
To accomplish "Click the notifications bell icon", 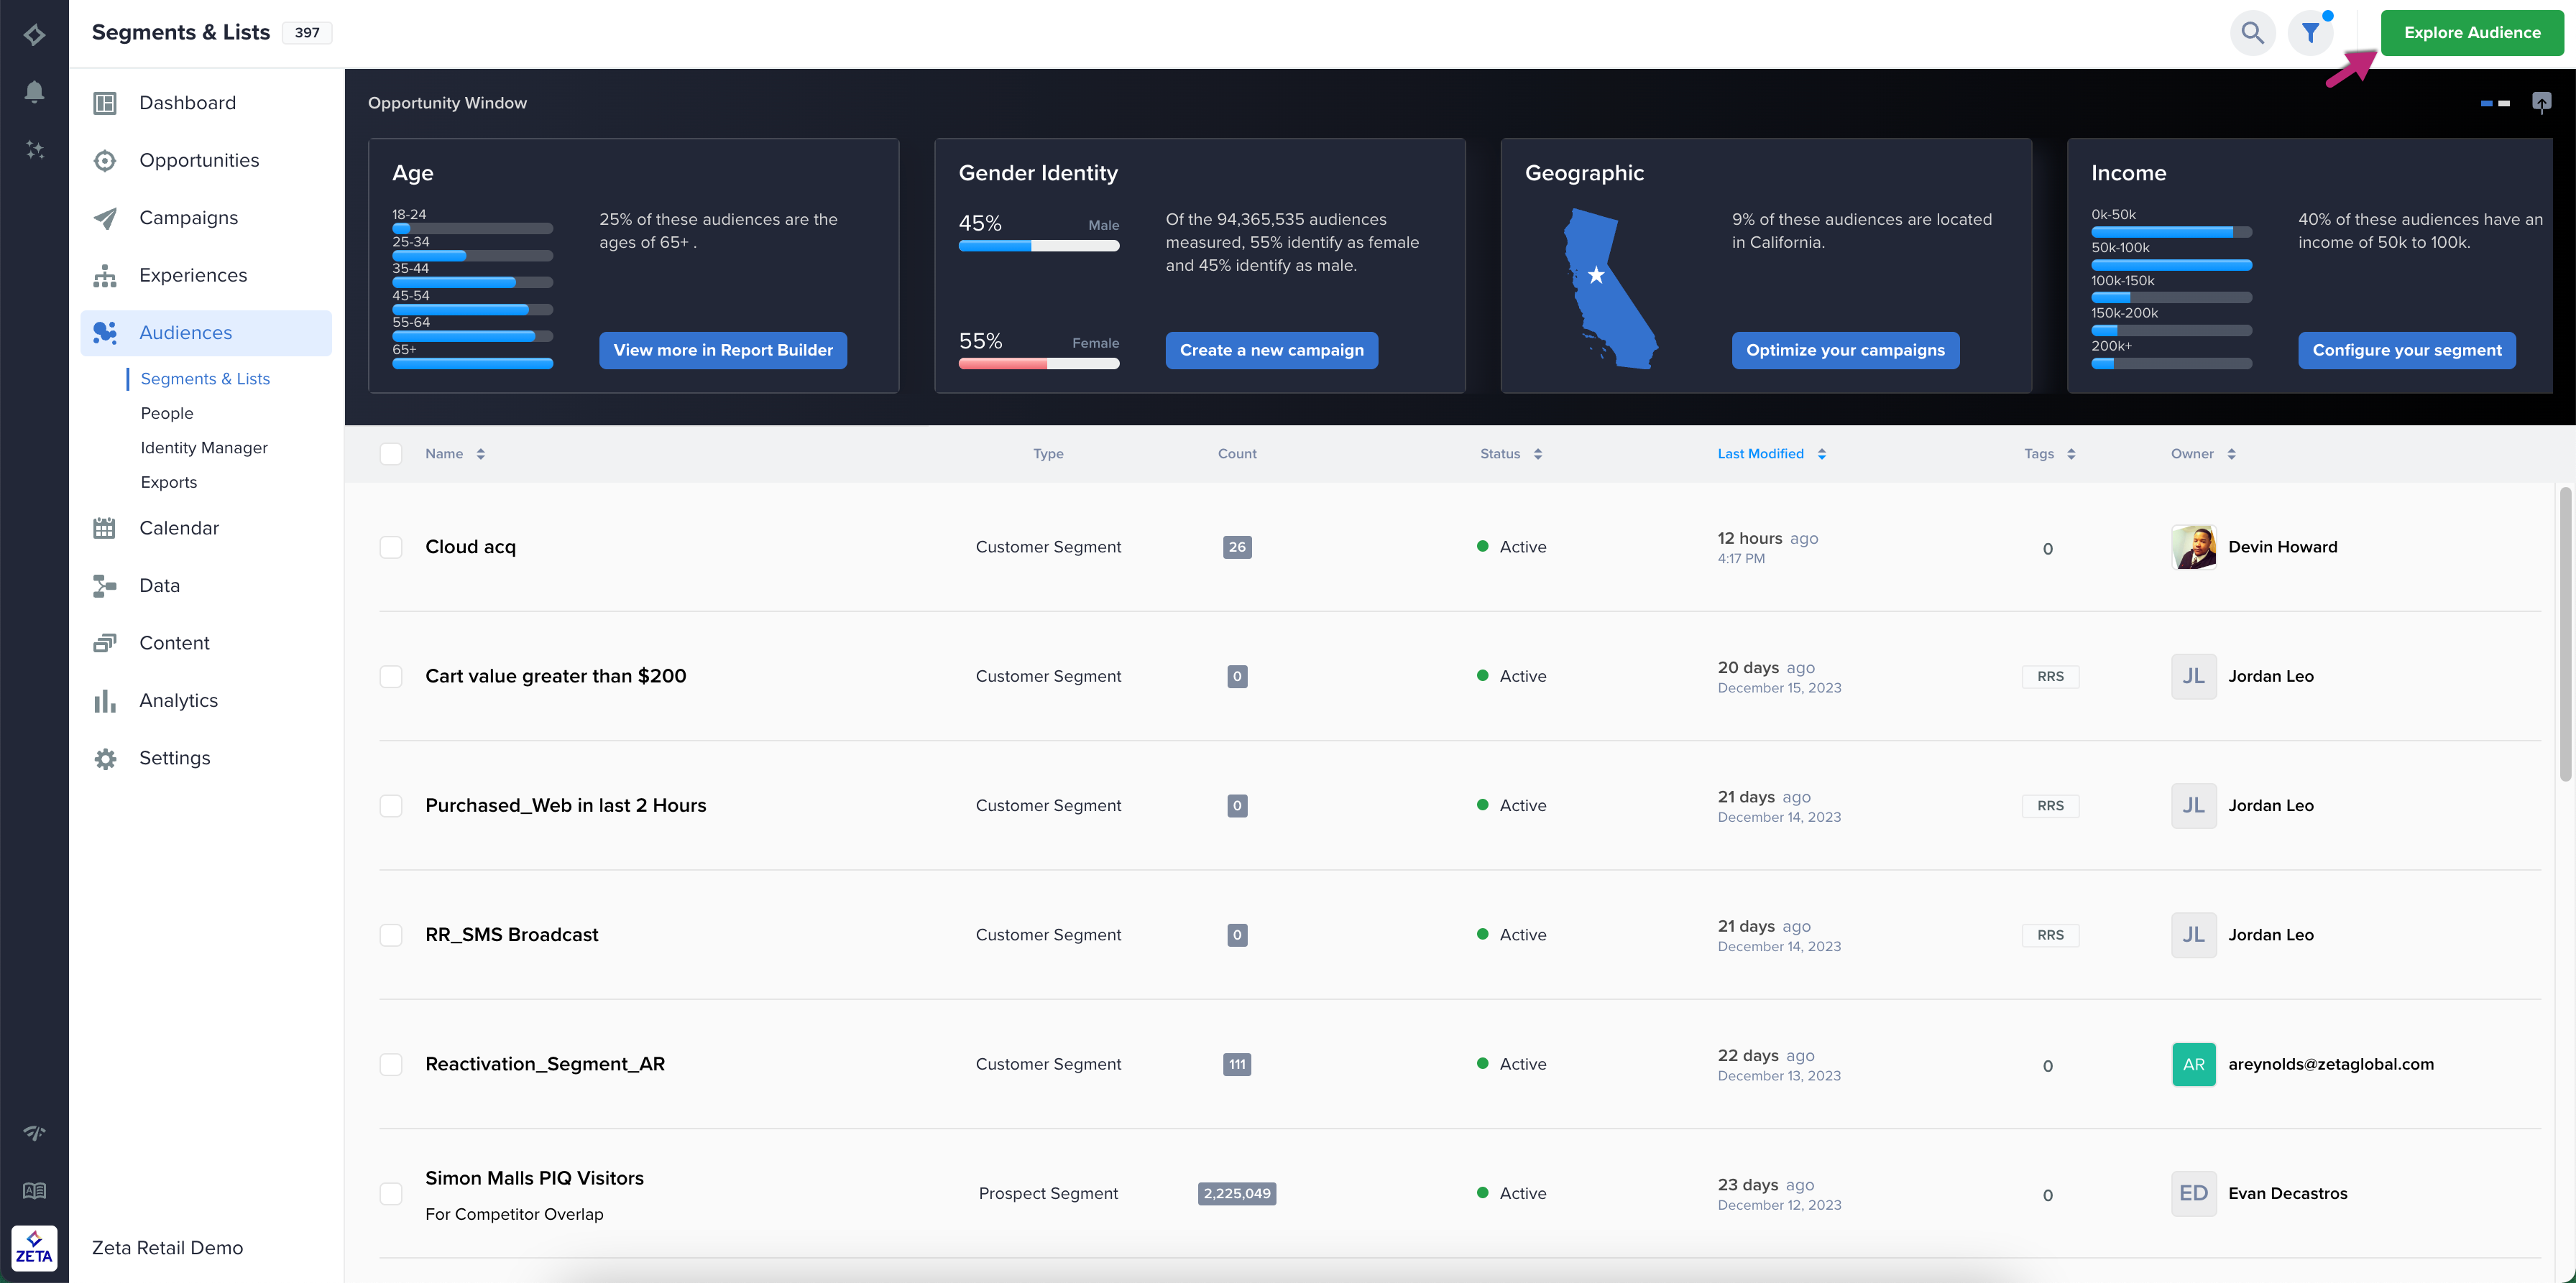I will click(x=34, y=92).
